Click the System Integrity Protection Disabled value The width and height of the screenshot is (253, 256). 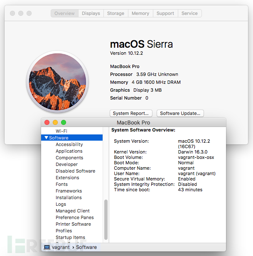pyautogui.click(x=187, y=184)
